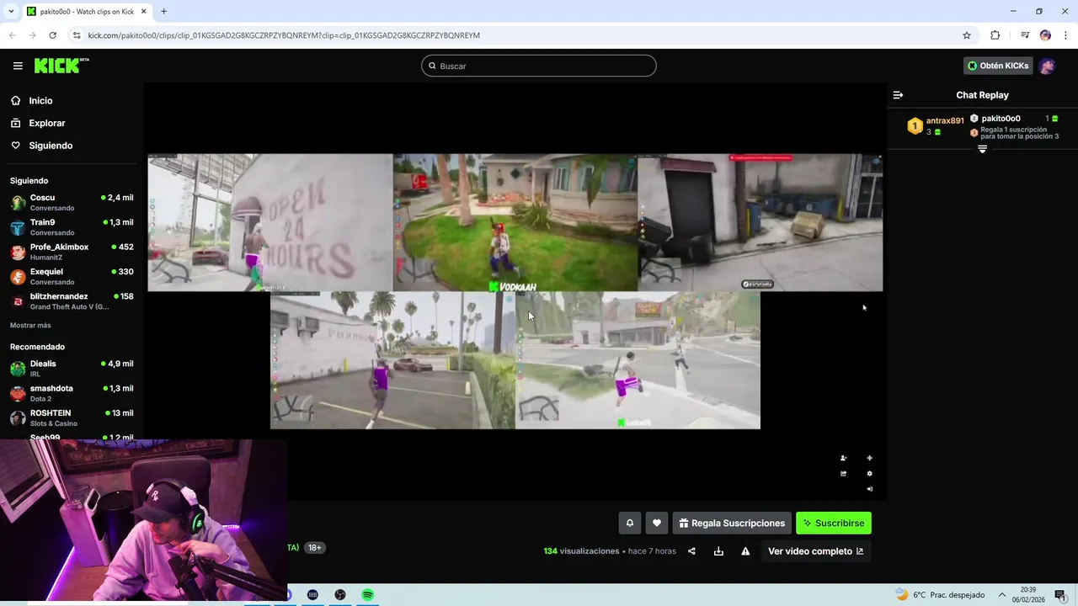The image size is (1078, 606).
Task: Expand the gifter leaderboard with down chevron
Action: pos(982,149)
